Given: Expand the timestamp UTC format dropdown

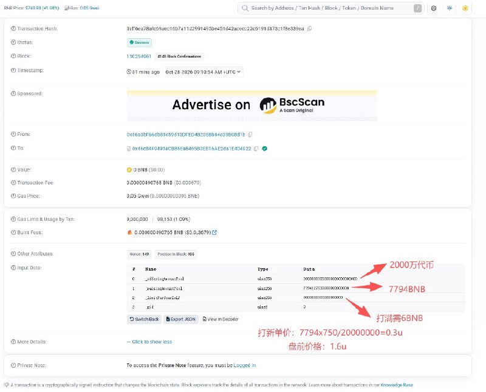Looking at the screenshot, I should point(203,72).
